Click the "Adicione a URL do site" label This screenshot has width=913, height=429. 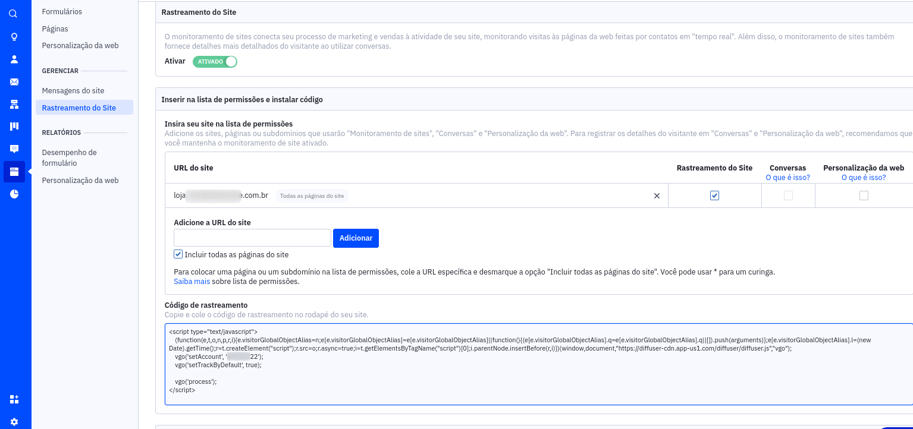[x=212, y=223]
